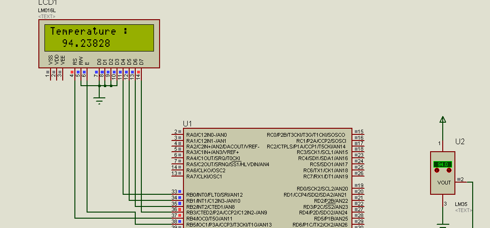Select the ground symbol under the LCD
Viewport: 490px width, 228px height.
(99, 100)
